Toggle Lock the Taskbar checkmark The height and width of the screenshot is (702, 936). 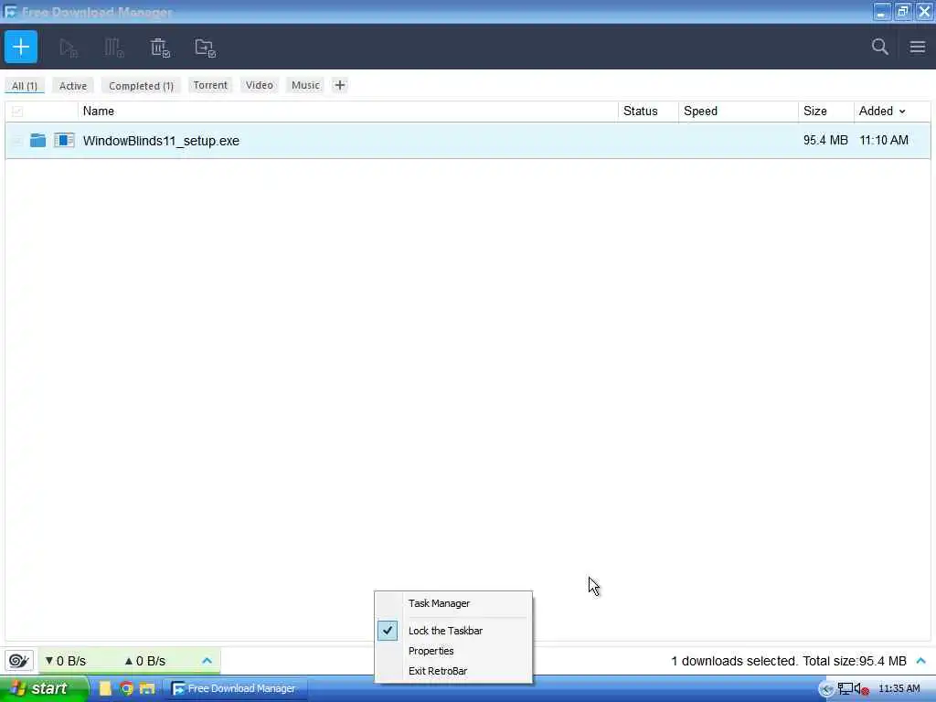(x=388, y=631)
